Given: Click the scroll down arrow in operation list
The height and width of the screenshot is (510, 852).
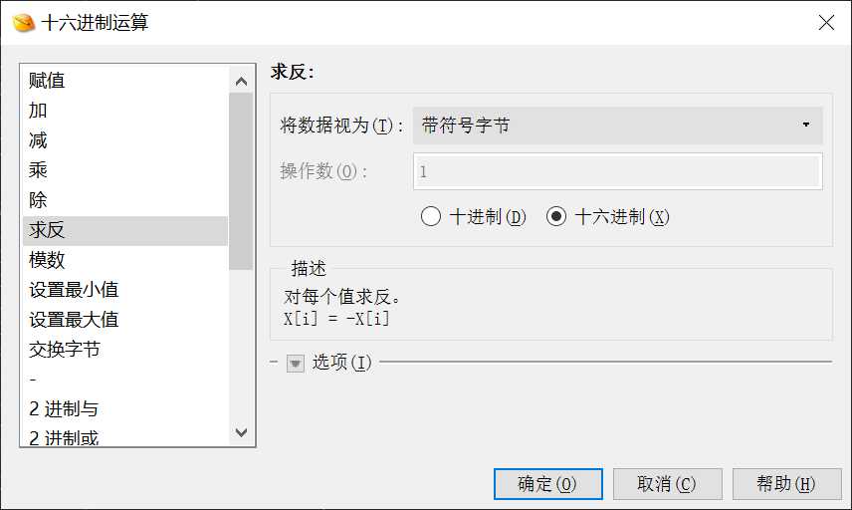Looking at the screenshot, I should 241,432.
